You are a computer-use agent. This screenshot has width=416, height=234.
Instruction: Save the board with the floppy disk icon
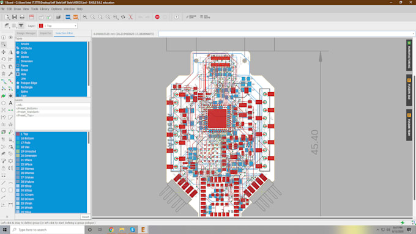14,17
